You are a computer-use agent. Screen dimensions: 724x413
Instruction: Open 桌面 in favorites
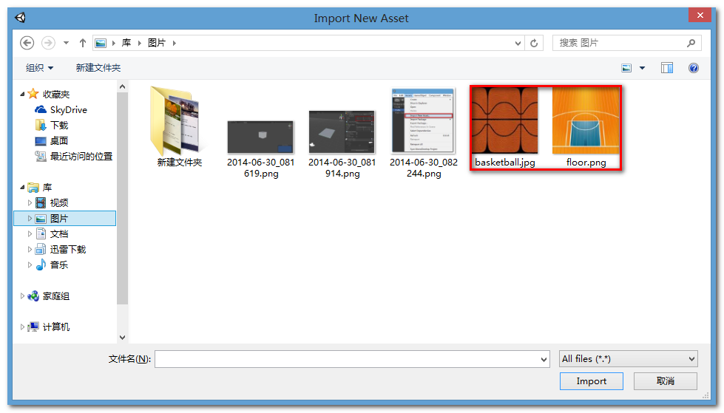tap(58, 140)
